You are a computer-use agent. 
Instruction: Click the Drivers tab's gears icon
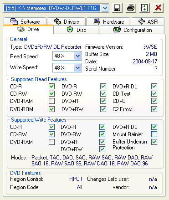click(x=57, y=21)
